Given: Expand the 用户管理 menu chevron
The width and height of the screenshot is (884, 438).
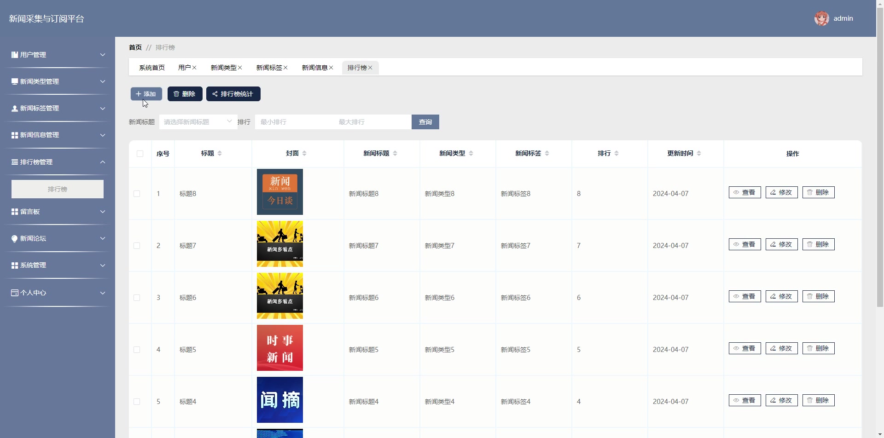Looking at the screenshot, I should pos(103,55).
